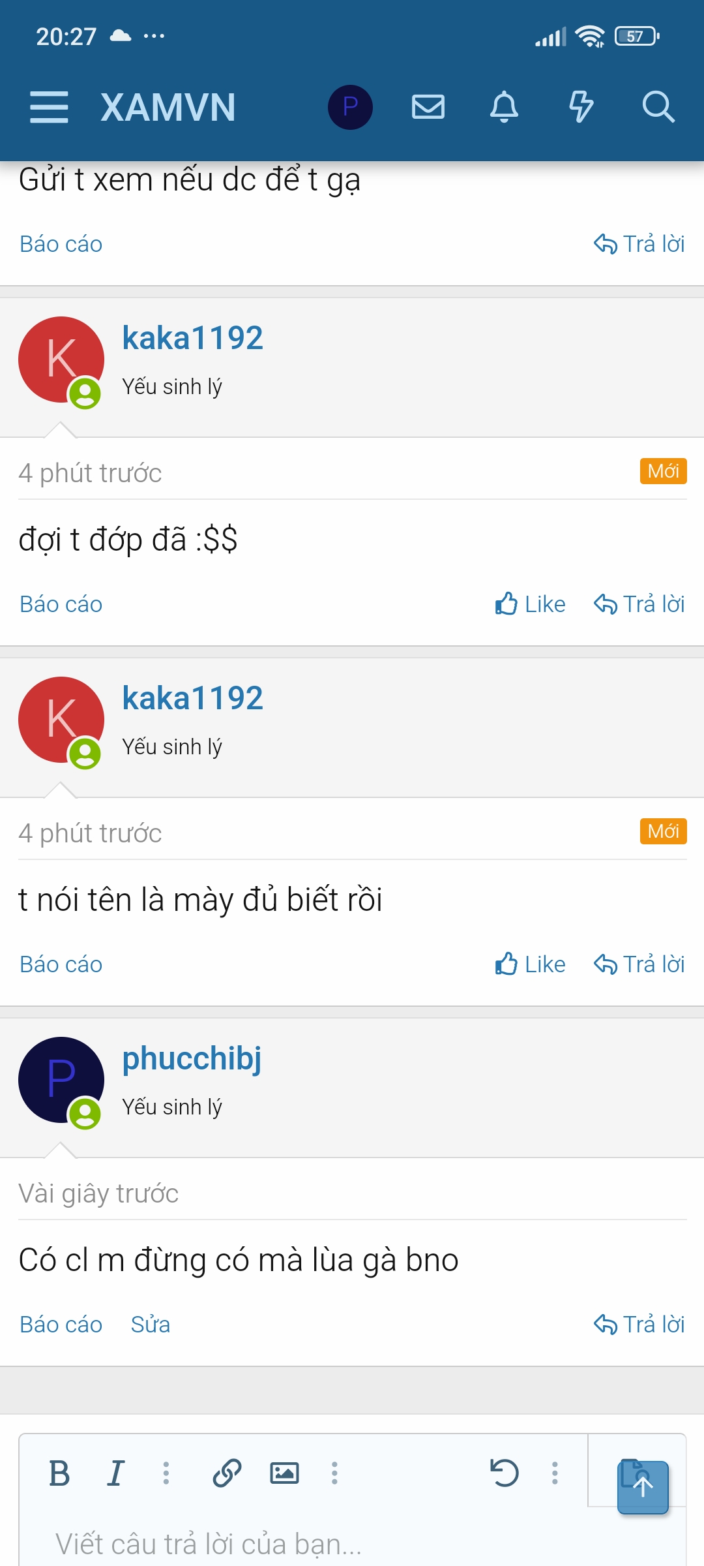This screenshot has width=704, height=1566.
Task: Open the lightning bolt what's new icon
Action: (x=581, y=107)
